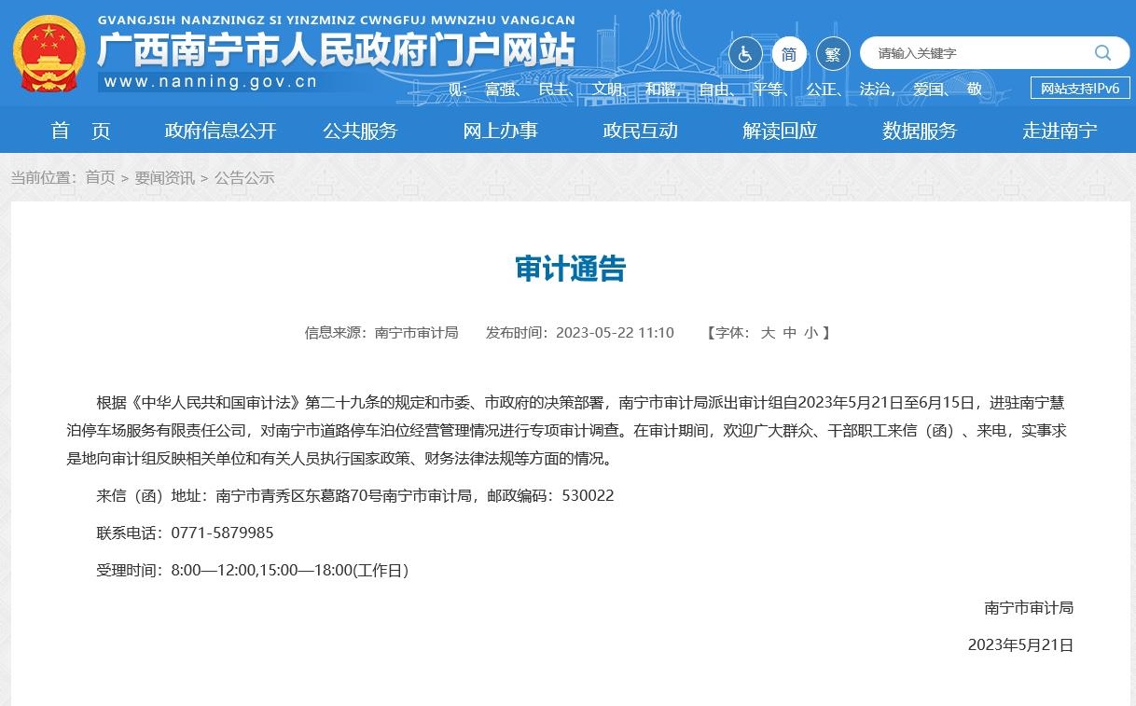Click the search magnifier icon

(1102, 53)
